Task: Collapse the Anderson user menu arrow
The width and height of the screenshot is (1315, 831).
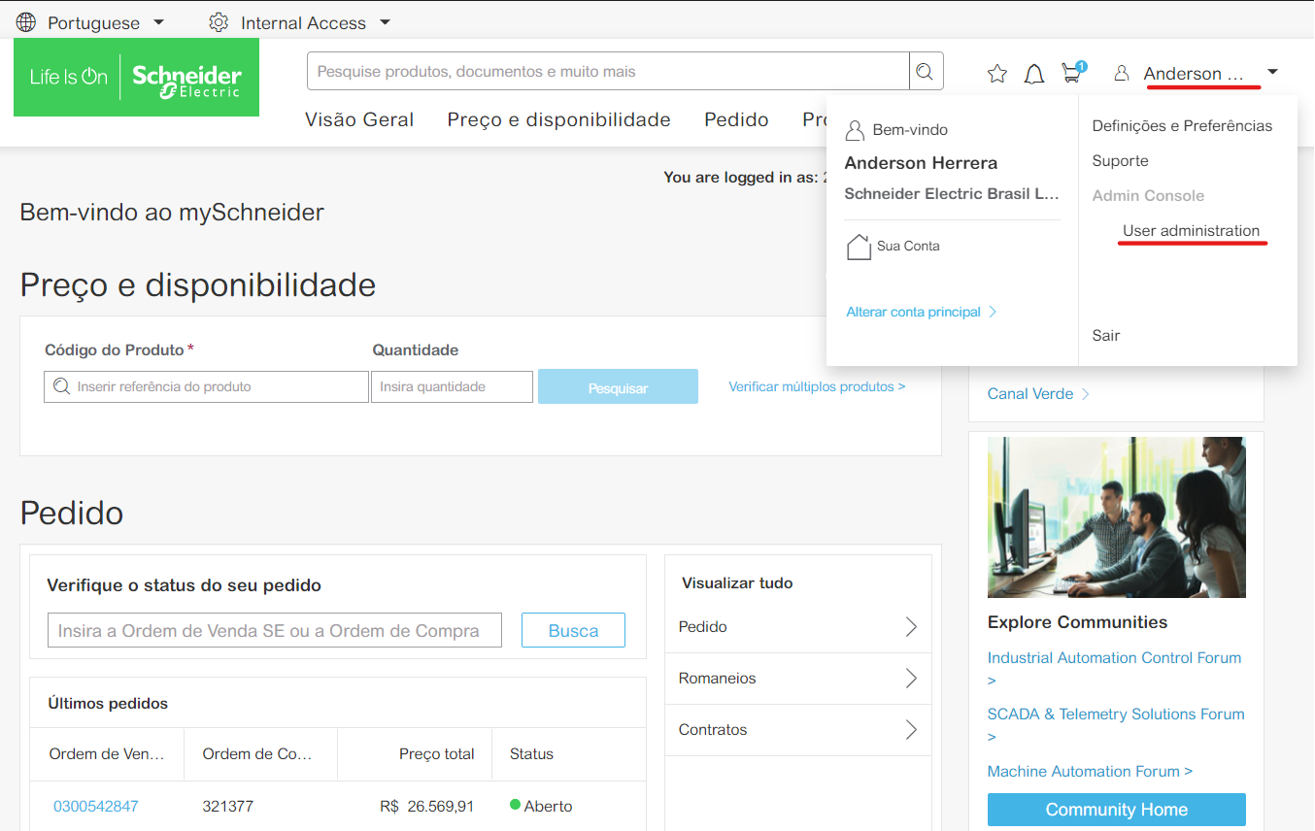Action: (1272, 72)
